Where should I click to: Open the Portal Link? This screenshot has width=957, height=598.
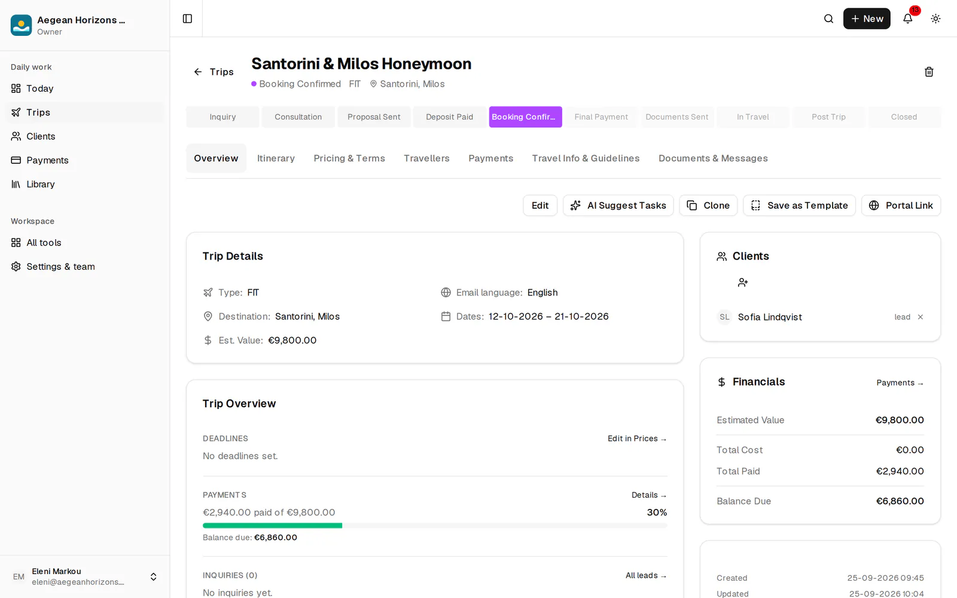point(901,206)
